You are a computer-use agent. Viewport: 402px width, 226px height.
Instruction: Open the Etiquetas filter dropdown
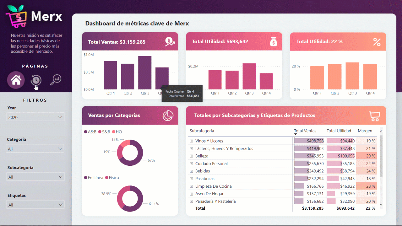(35, 204)
